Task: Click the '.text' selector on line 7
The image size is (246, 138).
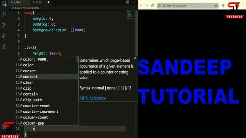Action: (x=30, y=48)
